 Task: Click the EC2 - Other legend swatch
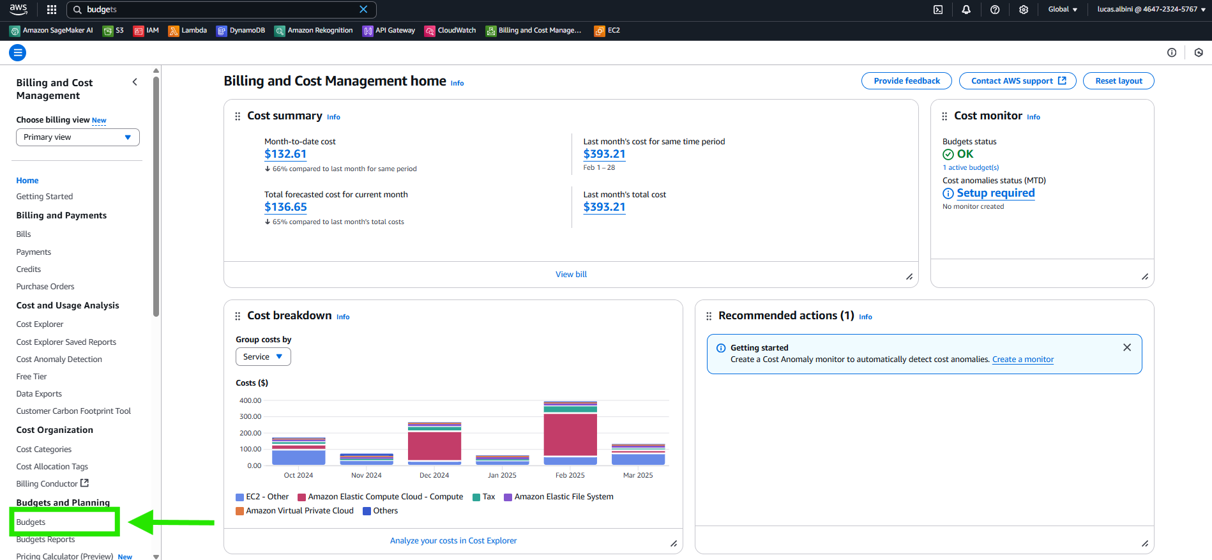[x=239, y=497]
